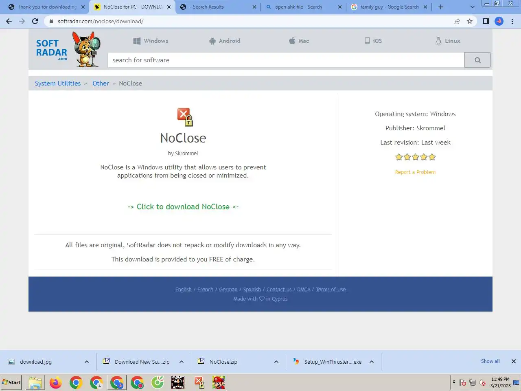Screen dimensions: 521x391
Task: Open the Chrome three-dot menu
Action: 512,21
